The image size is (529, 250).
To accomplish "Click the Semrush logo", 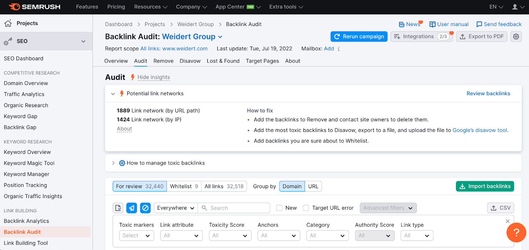I will click(x=34, y=7).
